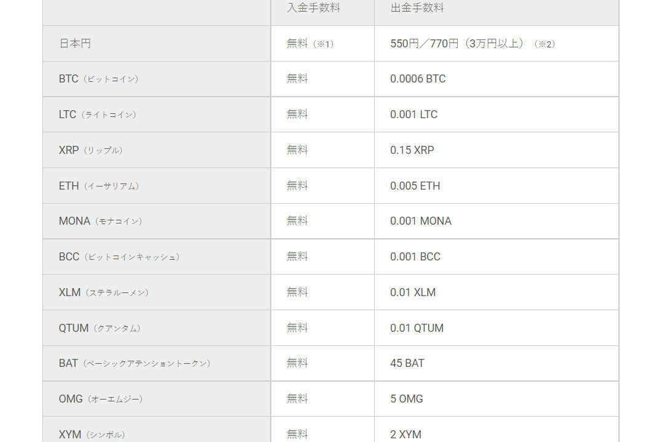Click the 出金手数料 column header
This screenshot has width=659, height=442.
point(417,8)
